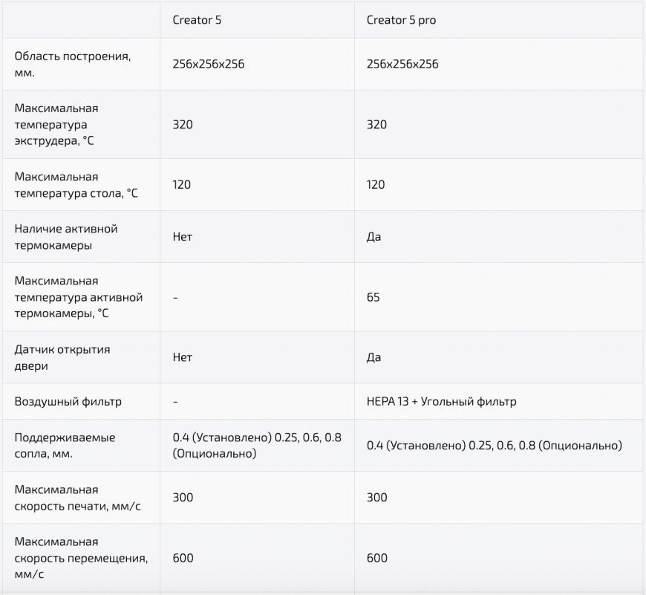Screen dimensions: 646x595
Task: Select Максимальная температура стола label
Action: 76,185
